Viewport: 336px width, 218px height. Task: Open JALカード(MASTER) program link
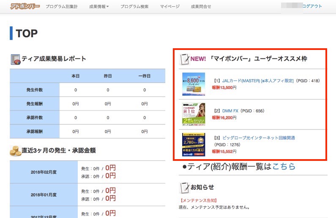(258, 81)
